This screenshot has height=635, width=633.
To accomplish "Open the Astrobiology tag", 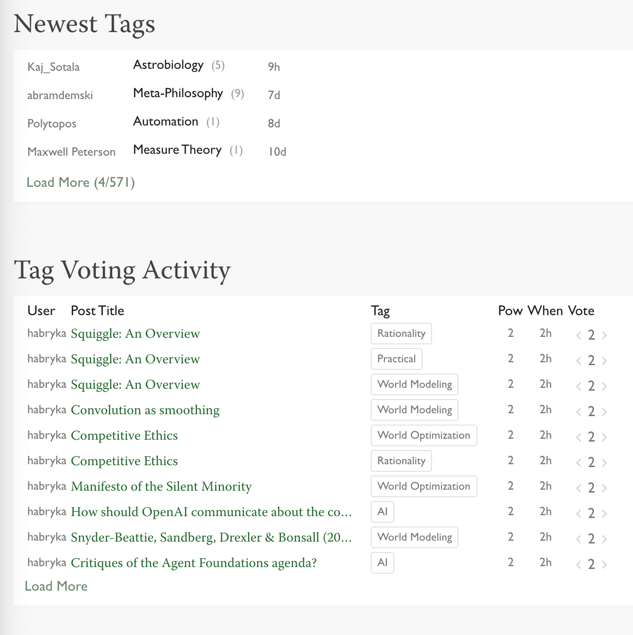I will 168,65.
